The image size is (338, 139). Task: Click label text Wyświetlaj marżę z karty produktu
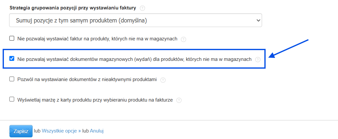[x=95, y=100]
